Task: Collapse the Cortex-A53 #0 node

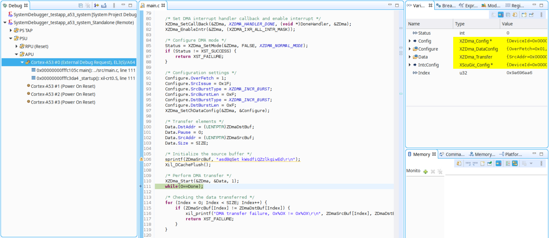Action: pos(22,62)
